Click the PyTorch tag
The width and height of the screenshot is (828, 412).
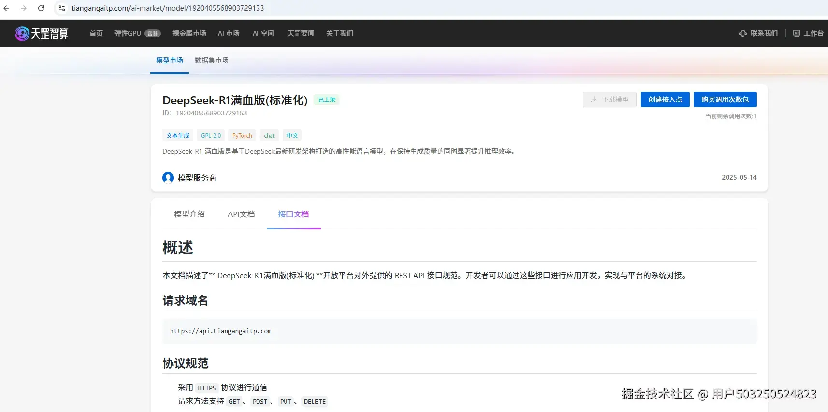pyautogui.click(x=242, y=136)
